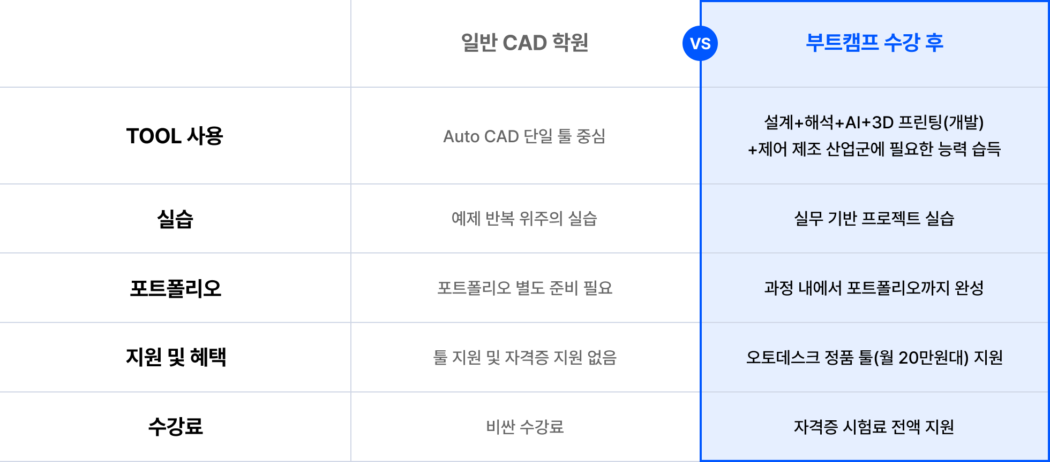The width and height of the screenshot is (1050, 462).
Task: Select '자격증 시험료 전액 지원' cell
Action: 874,427
